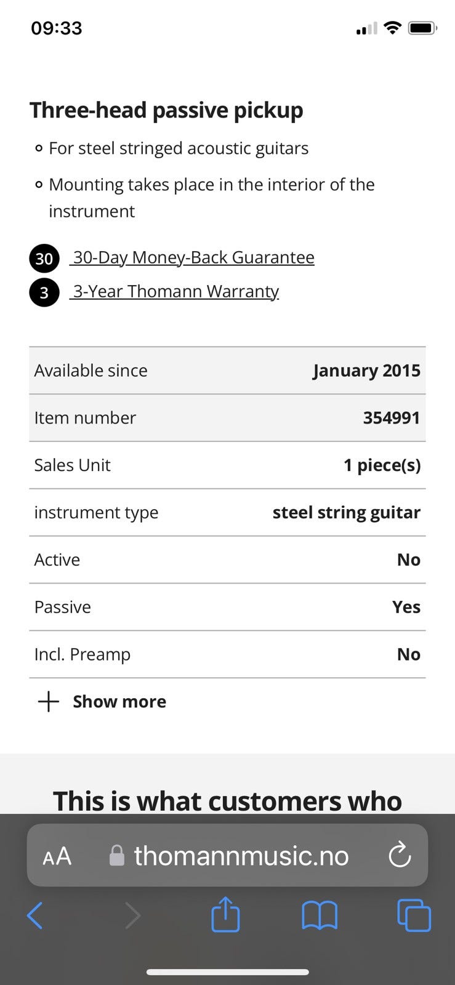Open 30-Day Money-Back Guarantee link
455x985 pixels.
[x=193, y=257]
